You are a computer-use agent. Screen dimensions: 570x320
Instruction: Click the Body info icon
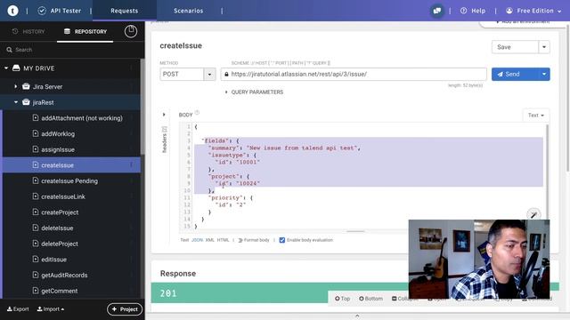coord(197,113)
